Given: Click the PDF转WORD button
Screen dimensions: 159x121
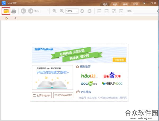Looking at the screenshot, I should click(63, 95).
